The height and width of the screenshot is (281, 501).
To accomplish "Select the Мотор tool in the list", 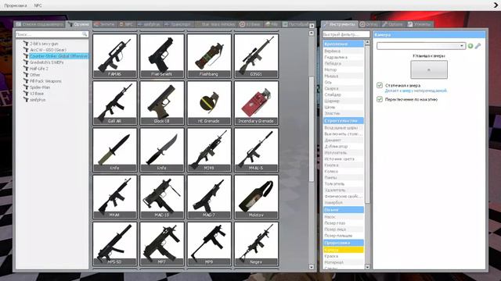I will point(343,69).
